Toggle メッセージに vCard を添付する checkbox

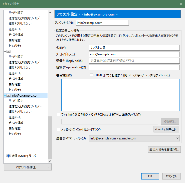pyautogui.click(x=58, y=129)
